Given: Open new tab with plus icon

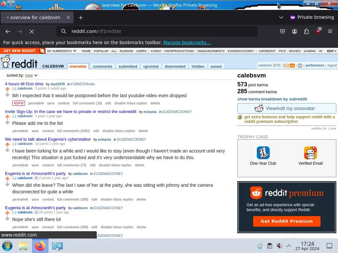Looking at the screenshot, I should [81, 18].
